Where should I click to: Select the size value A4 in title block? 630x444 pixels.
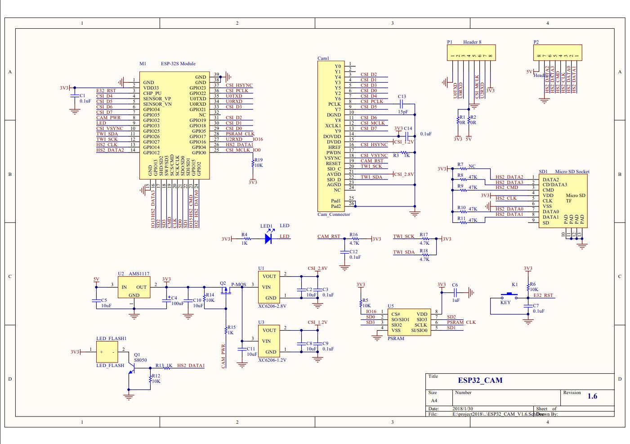[x=434, y=400]
